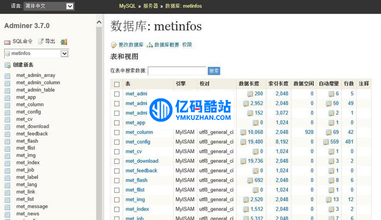This screenshot has width=381, height=220.
Task: Click the 创建新表 link
Action: point(23,65)
